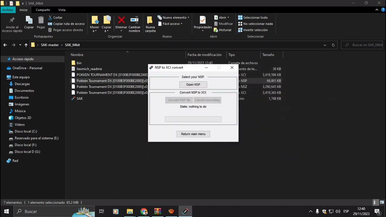
Task: Open Fácil acceso dropdown
Action: (x=170, y=24)
